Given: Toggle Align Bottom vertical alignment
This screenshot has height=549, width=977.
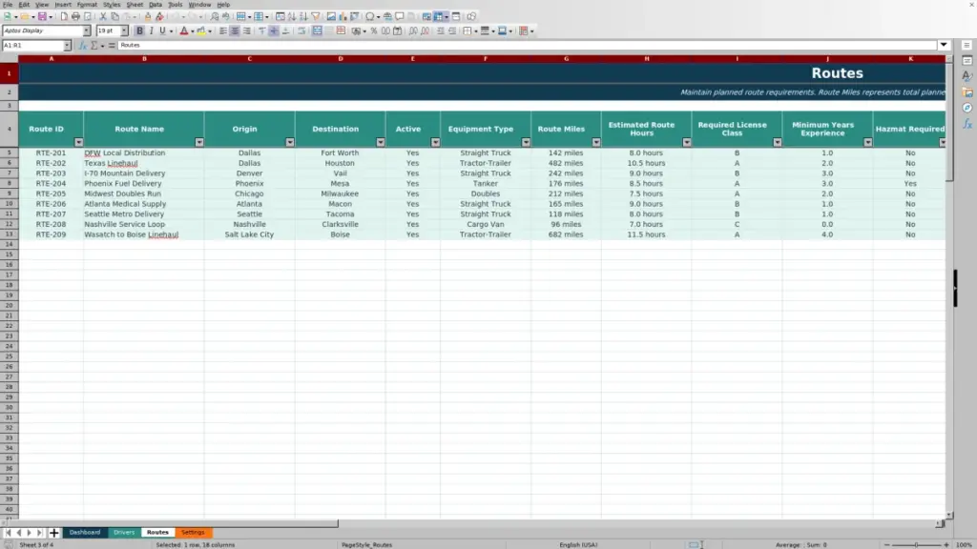Looking at the screenshot, I should pos(285,31).
